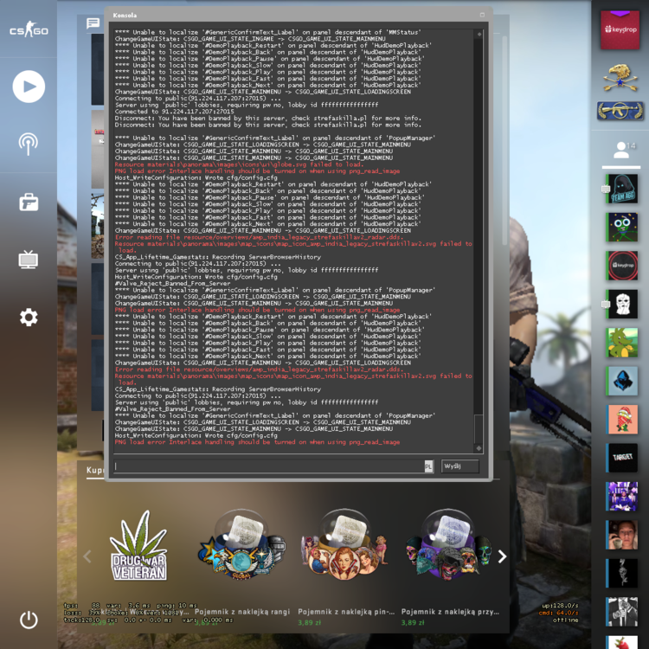
Task: Click the console scrollbar thumb
Action: [x=479, y=429]
